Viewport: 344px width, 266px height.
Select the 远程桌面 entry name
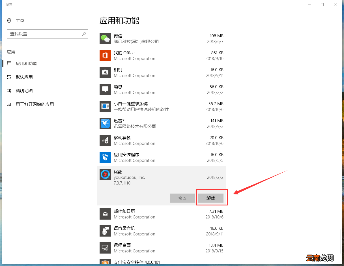point(122,245)
